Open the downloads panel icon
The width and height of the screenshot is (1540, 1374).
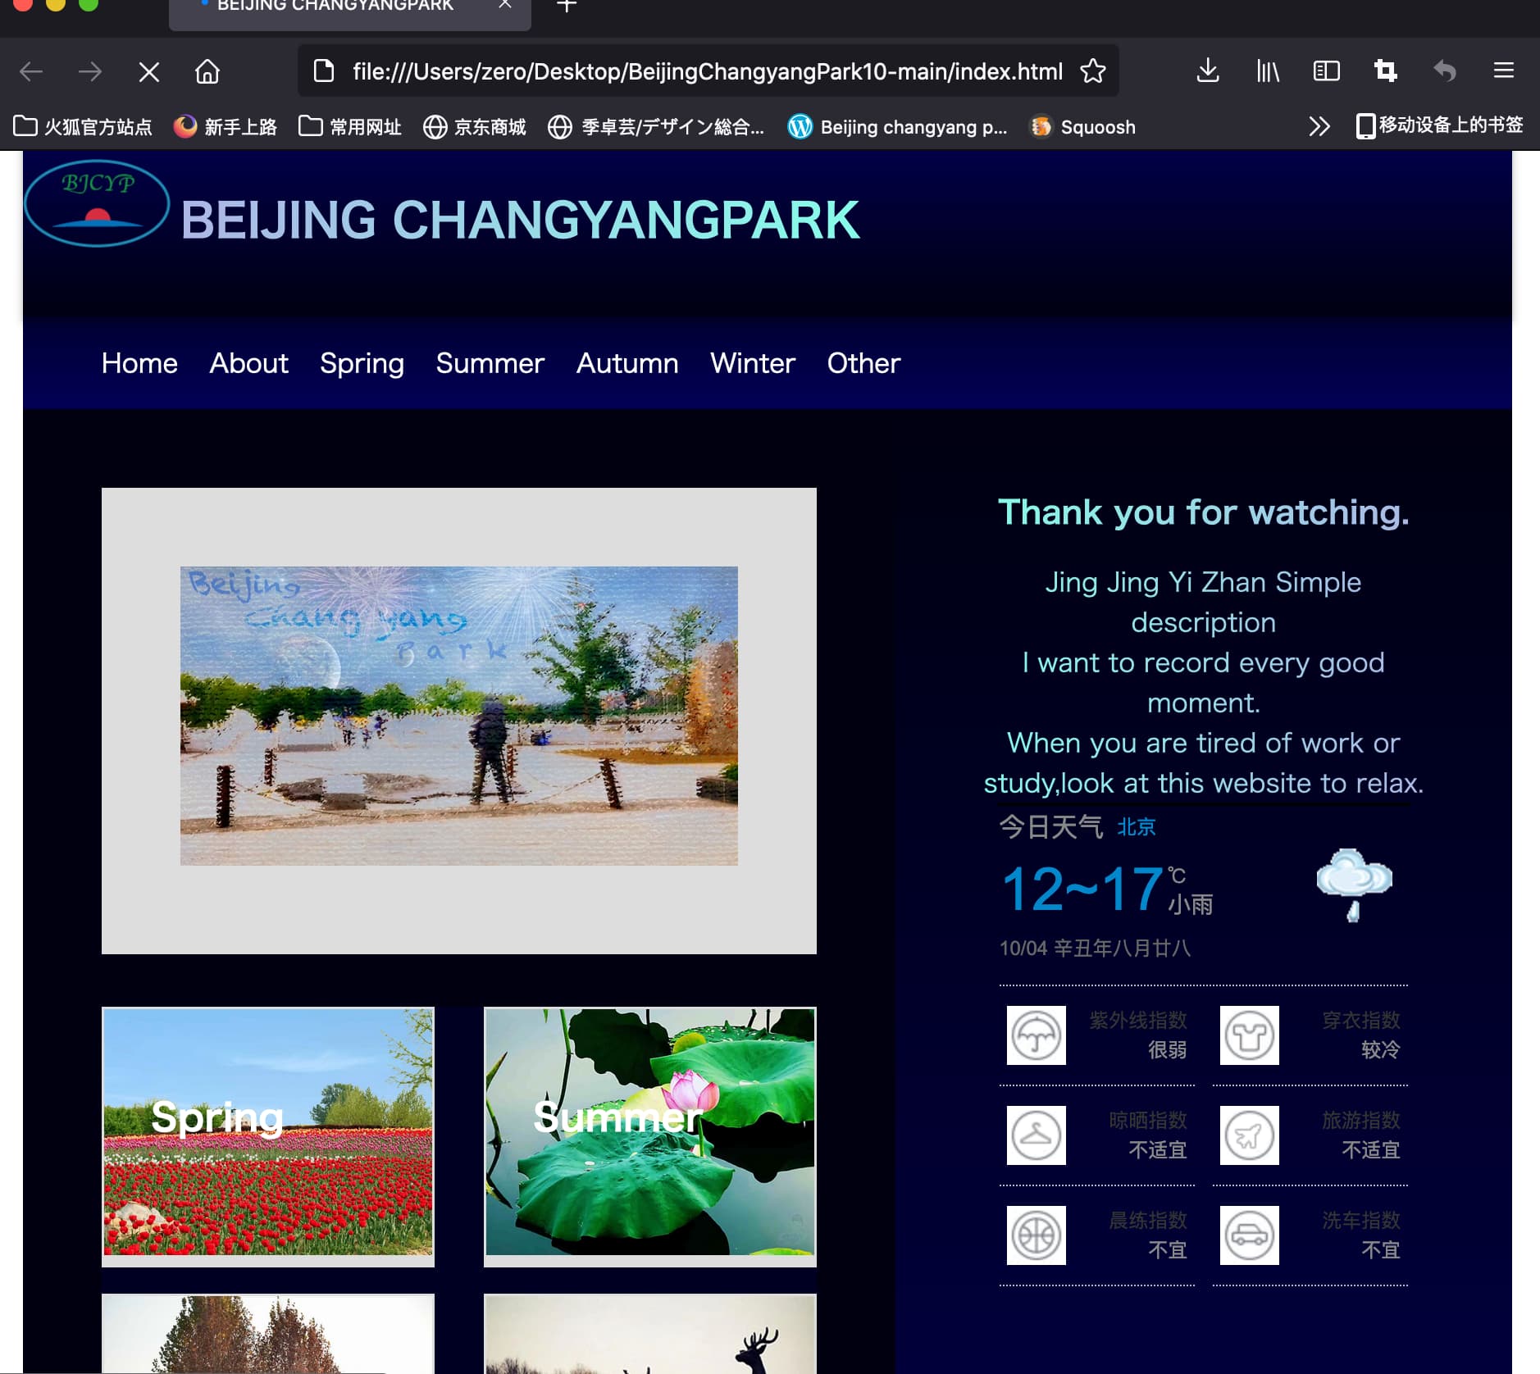[x=1207, y=72]
